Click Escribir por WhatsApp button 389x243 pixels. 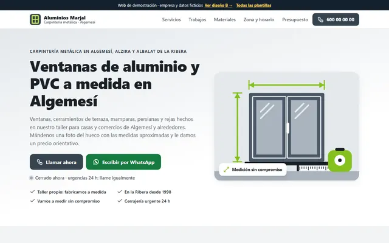123,162
